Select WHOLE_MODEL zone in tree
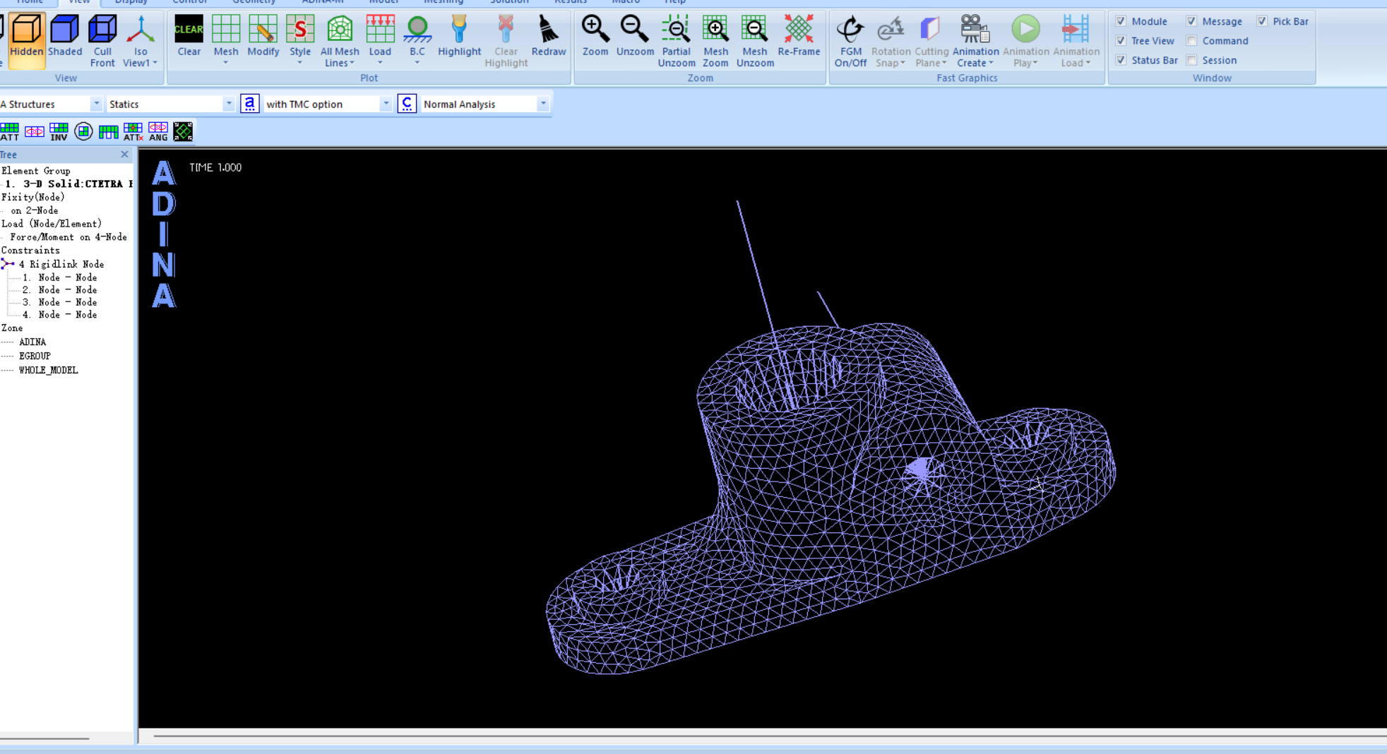Viewport: 1387px width, 754px height. (x=48, y=370)
